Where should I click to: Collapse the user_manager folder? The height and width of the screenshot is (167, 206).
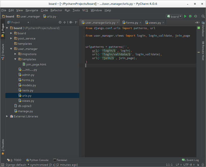(11, 49)
